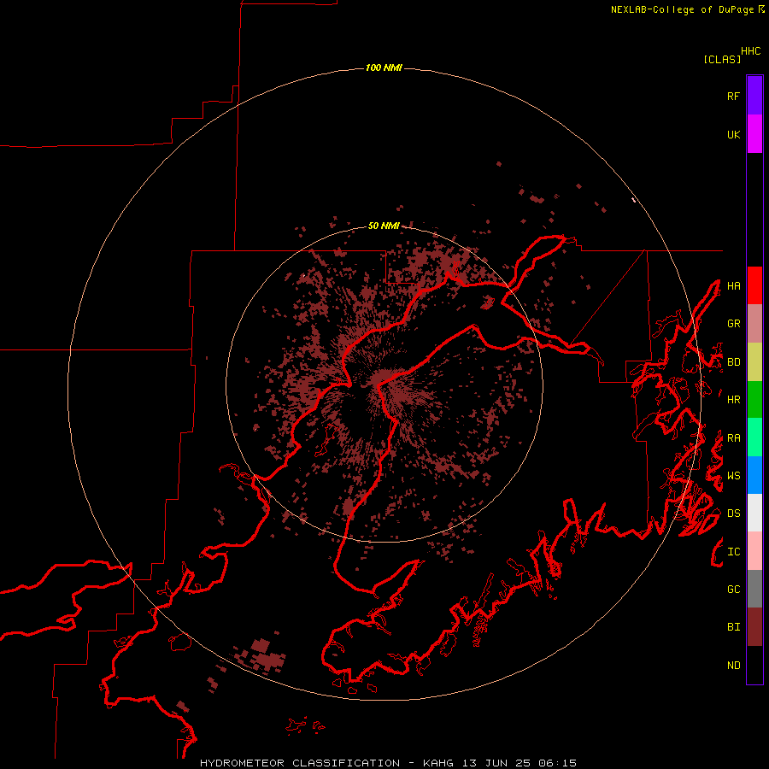769x769 pixels.
Task: Click the GR legend label
Action: (733, 324)
